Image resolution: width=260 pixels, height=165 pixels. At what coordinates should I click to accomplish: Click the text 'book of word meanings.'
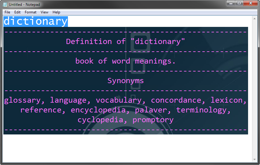tap(125, 61)
